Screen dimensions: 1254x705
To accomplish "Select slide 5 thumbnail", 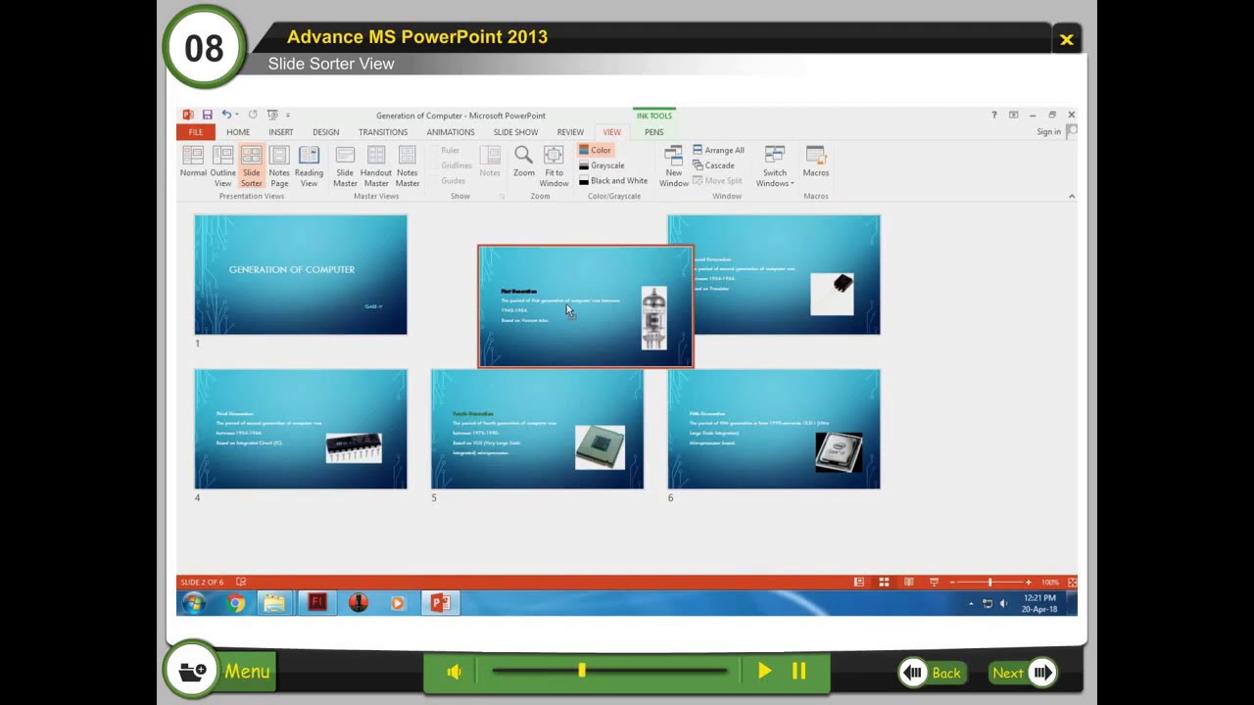I will tap(537, 429).
